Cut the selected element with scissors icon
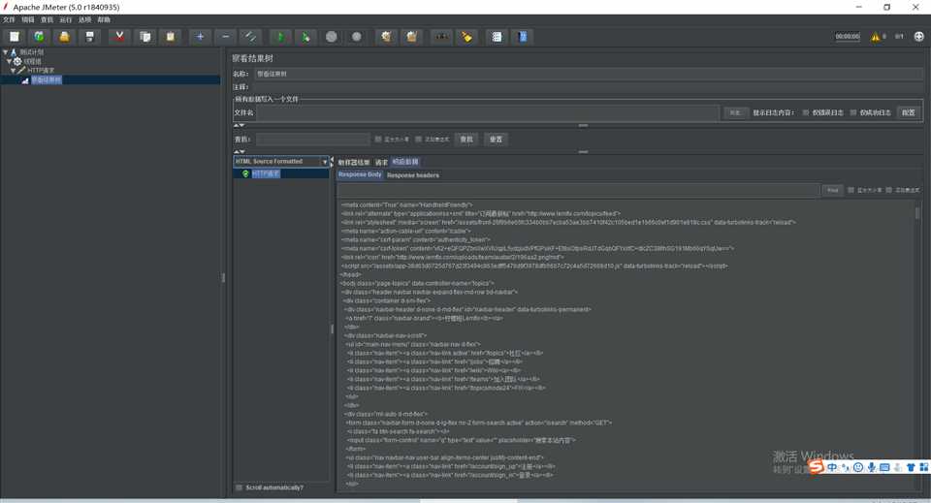This screenshot has height=503, width=931. tap(119, 37)
